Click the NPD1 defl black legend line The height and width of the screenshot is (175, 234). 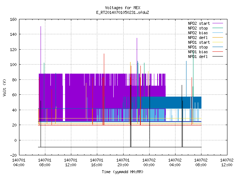[218, 57]
